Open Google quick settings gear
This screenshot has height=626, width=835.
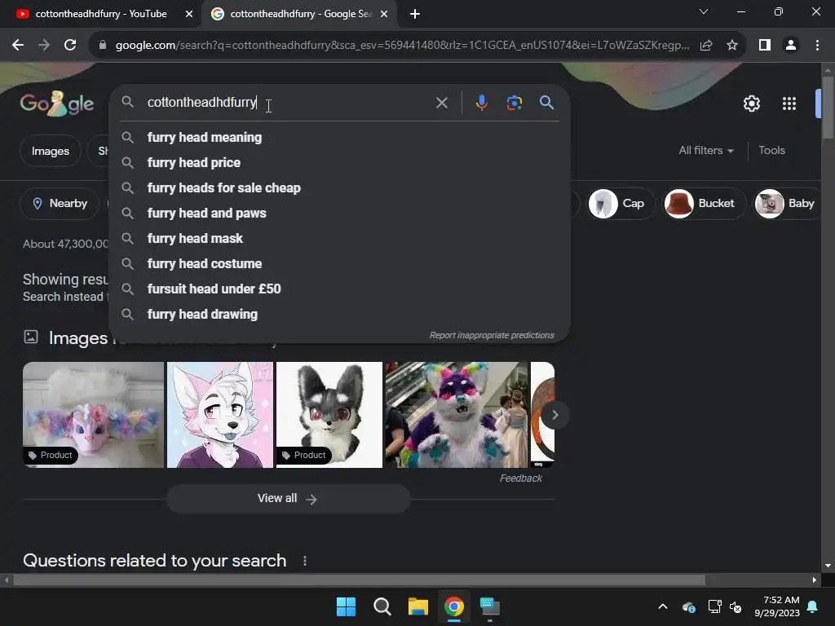click(751, 104)
